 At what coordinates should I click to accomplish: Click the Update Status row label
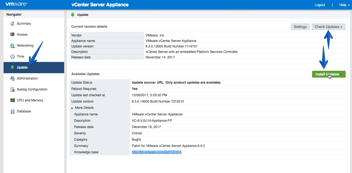click(x=82, y=83)
